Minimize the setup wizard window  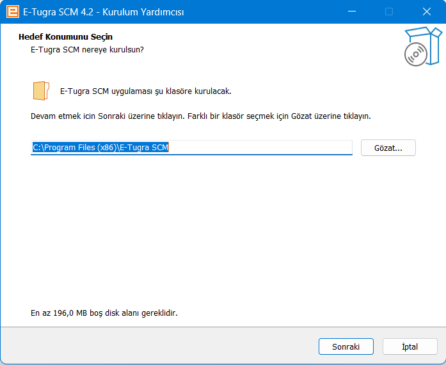[x=351, y=12]
